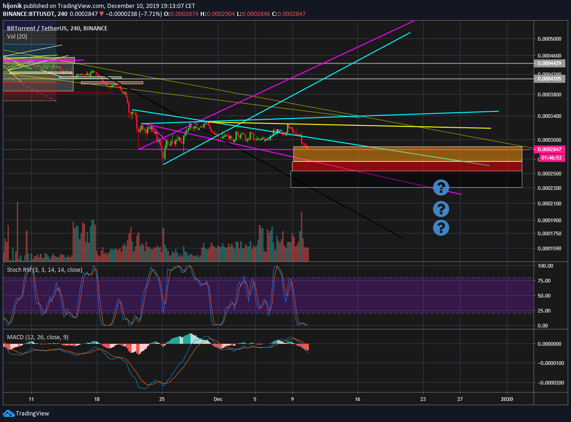Image resolution: width=571 pixels, height=422 pixels.
Task: Click the 75.00 Stoch RSI scale value
Action: tap(544, 281)
